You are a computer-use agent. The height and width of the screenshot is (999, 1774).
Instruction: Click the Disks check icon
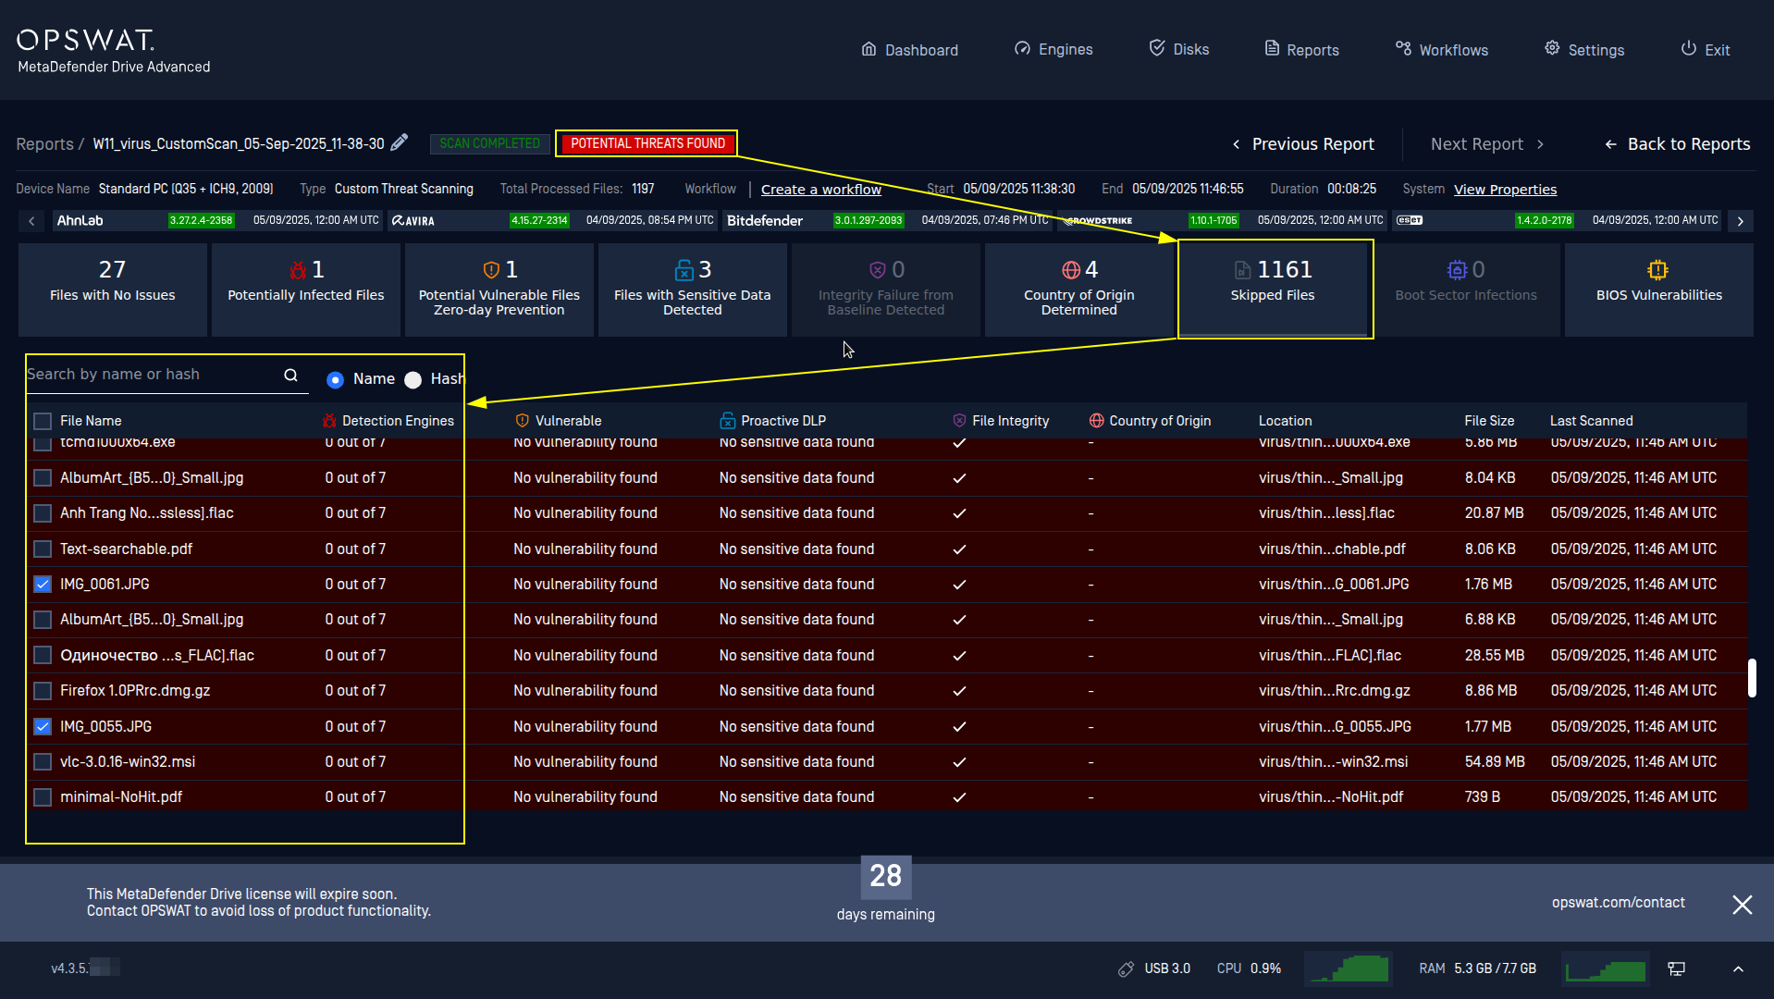click(1157, 48)
